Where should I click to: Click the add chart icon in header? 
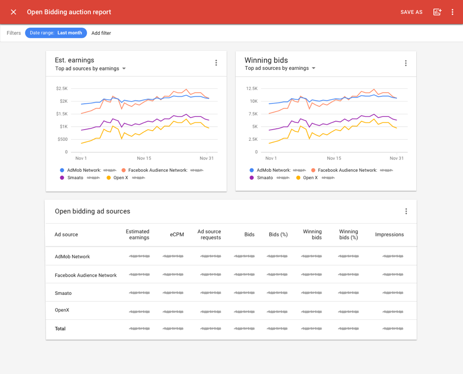click(x=437, y=12)
